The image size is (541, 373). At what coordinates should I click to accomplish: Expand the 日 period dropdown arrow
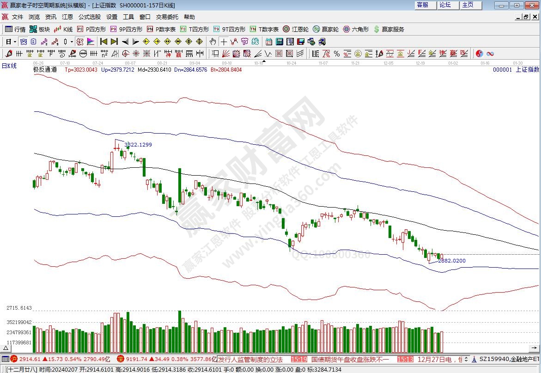pyautogui.click(x=15, y=42)
